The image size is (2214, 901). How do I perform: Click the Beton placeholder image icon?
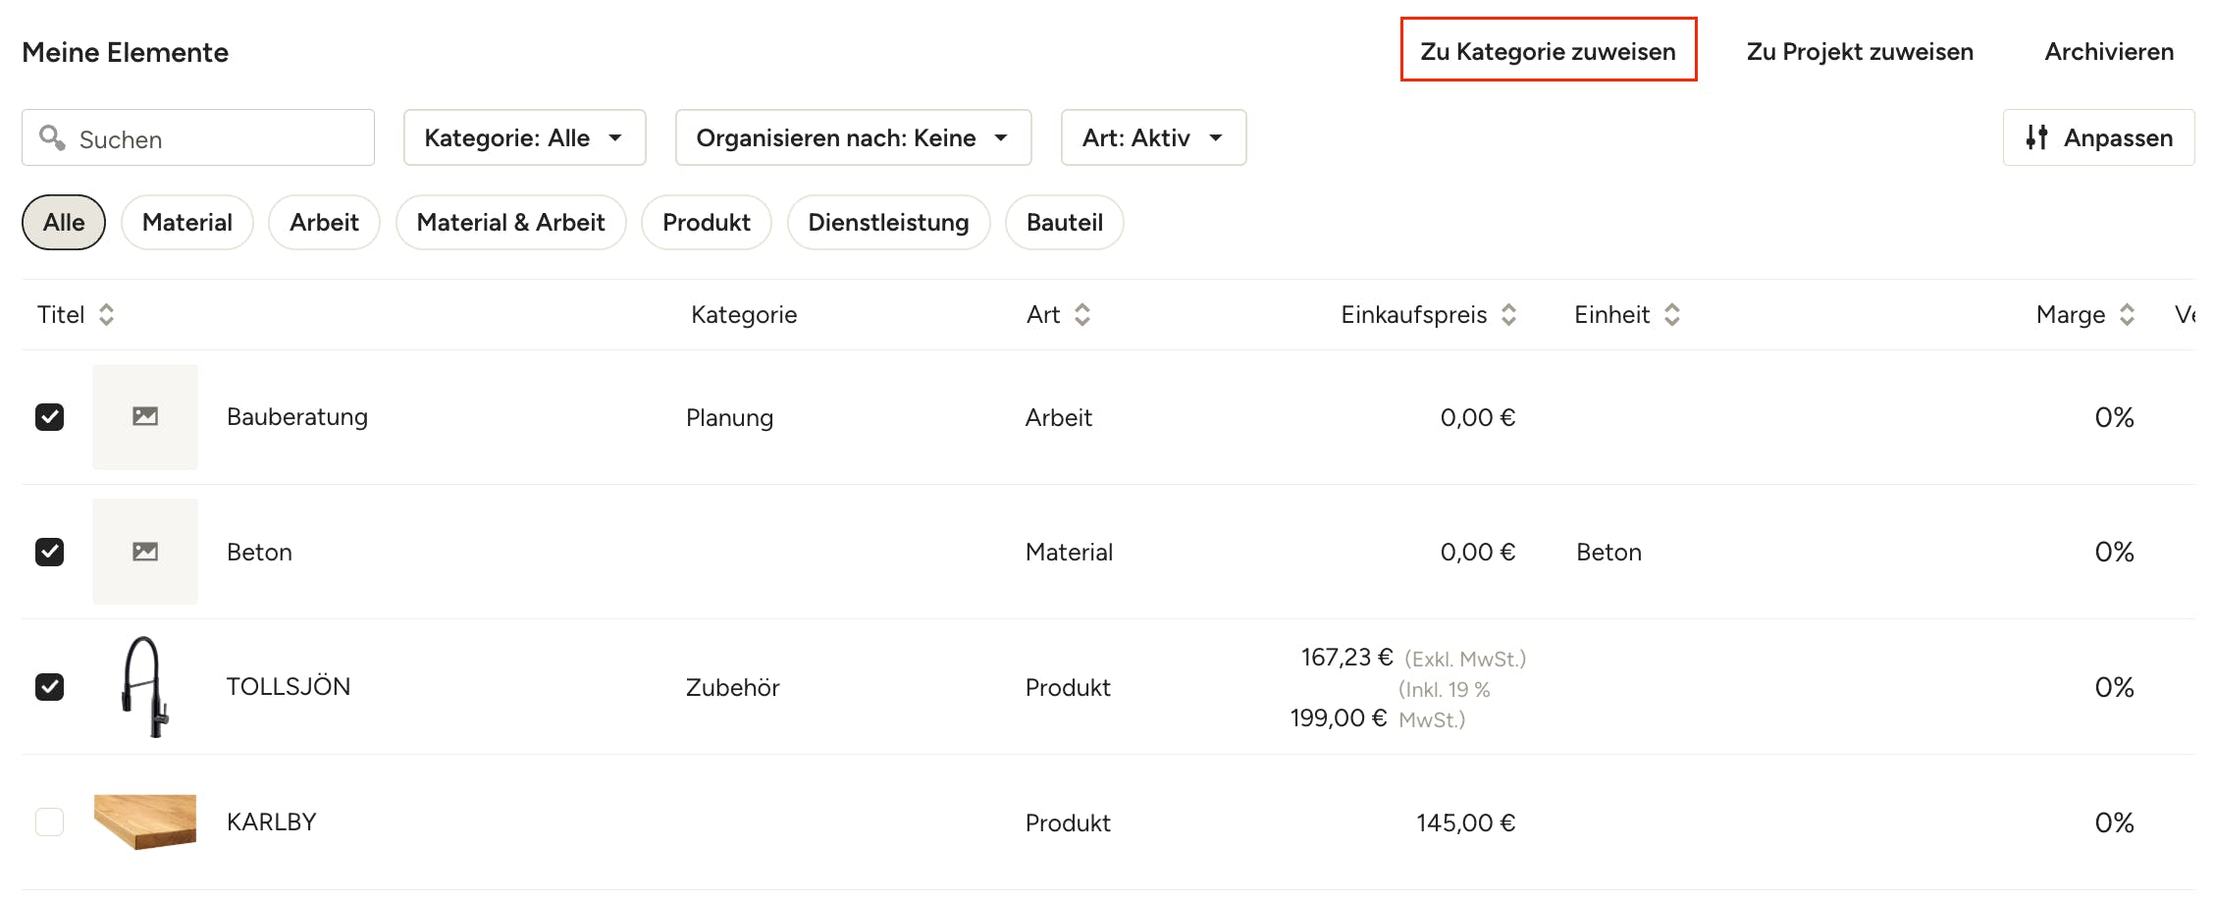(145, 552)
